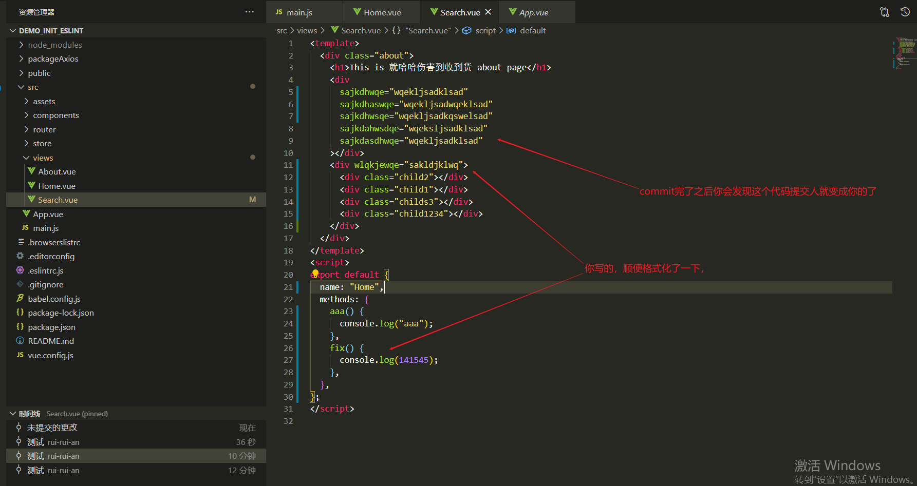Click the commit node icon for uncommitted changes
Screen dimensions: 917x486
click(x=18, y=427)
